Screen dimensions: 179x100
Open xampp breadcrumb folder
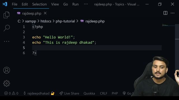coord(30,21)
